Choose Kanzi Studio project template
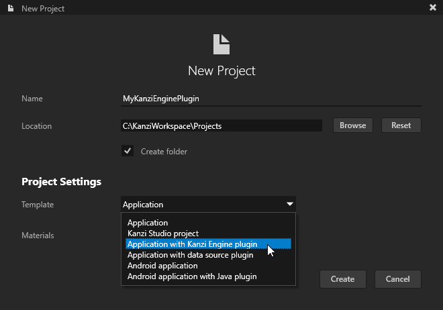 (208, 234)
